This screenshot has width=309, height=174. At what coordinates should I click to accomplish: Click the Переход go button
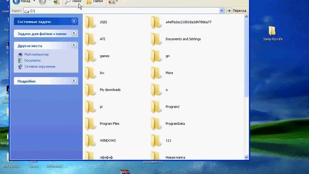click(x=237, y=11)
